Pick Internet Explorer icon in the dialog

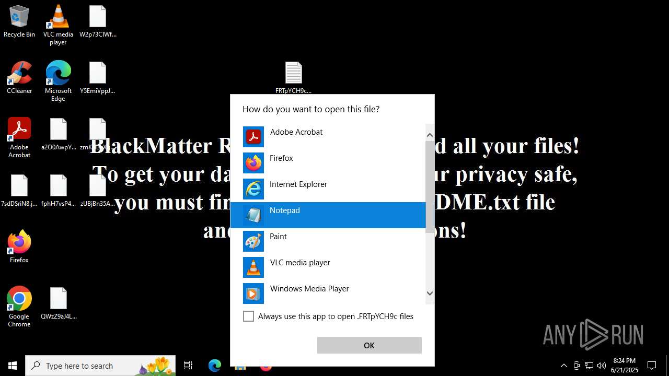pyautogui.click(x=253, y=189)
